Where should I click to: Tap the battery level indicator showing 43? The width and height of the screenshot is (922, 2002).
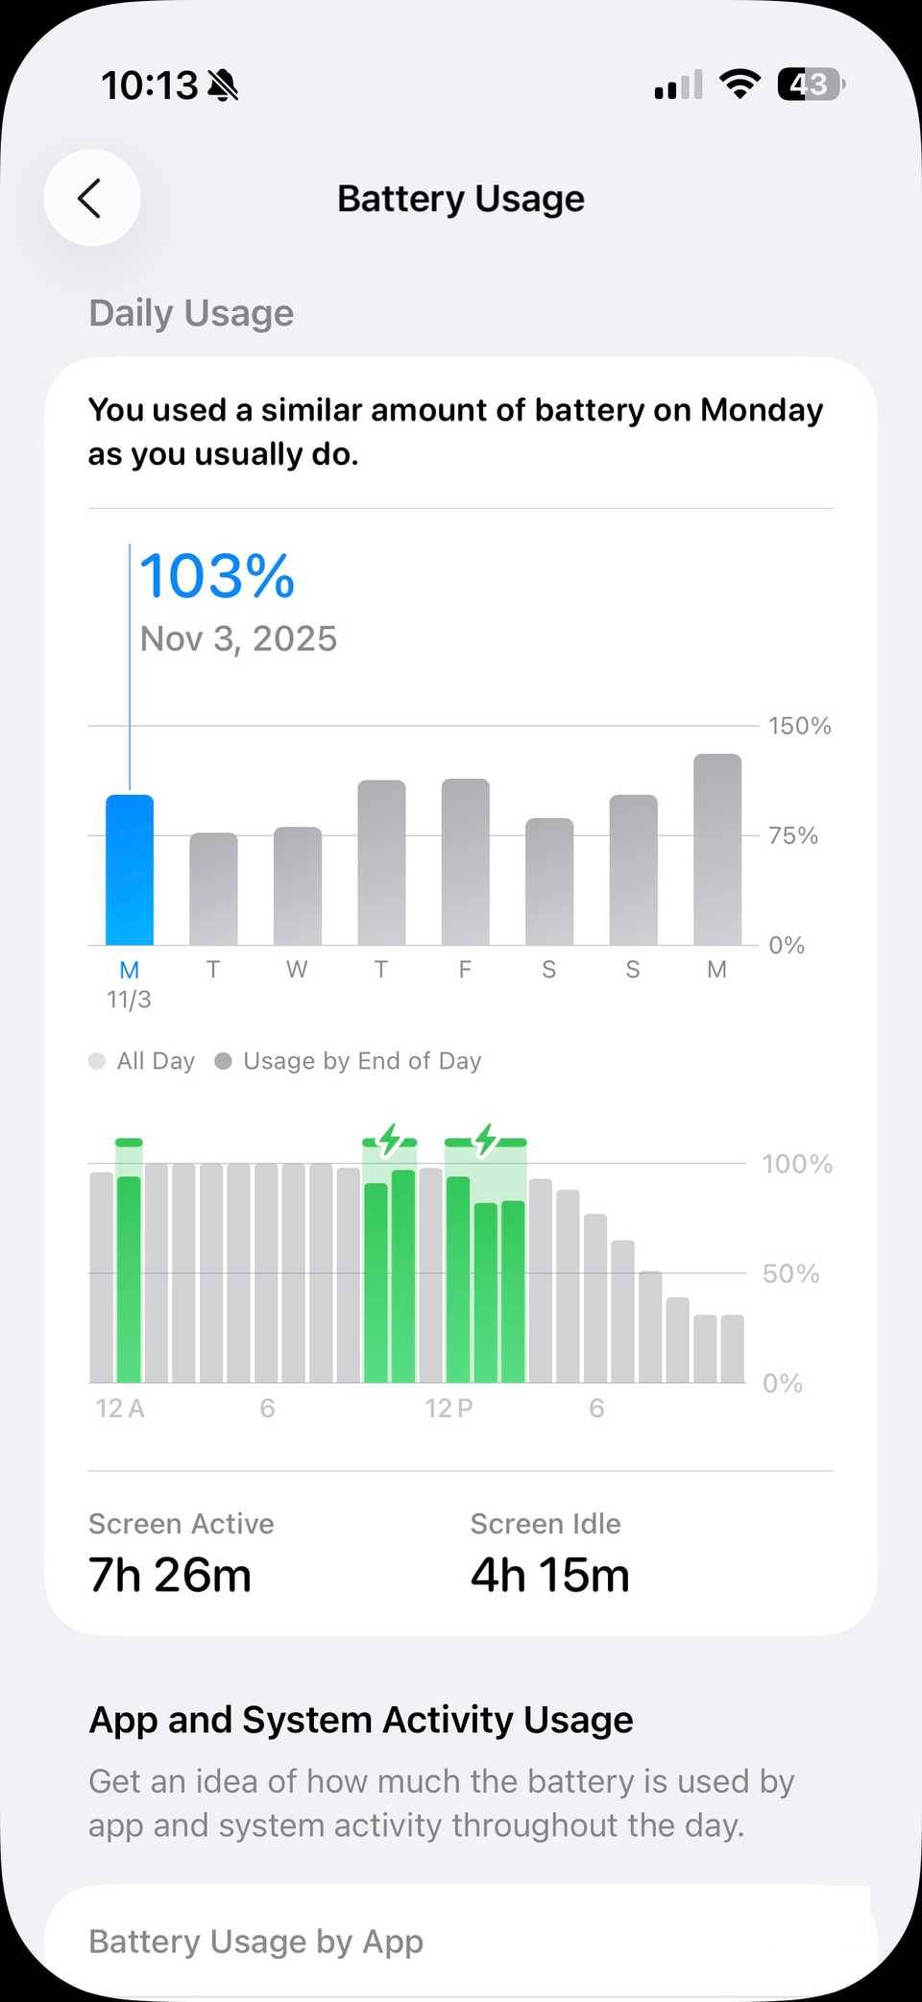click(x=812, y=84)
